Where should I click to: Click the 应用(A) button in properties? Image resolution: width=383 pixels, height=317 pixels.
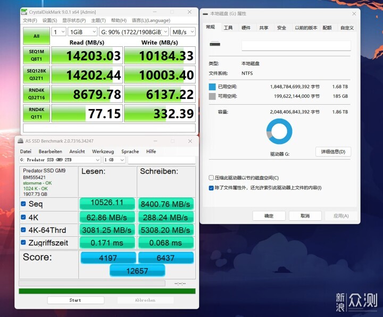341,216
